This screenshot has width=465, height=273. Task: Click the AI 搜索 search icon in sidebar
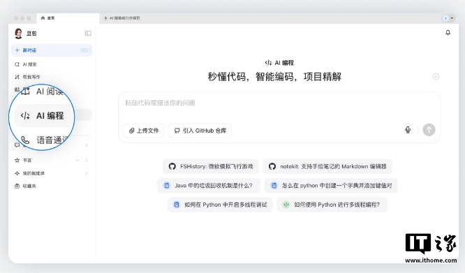point(17,64)
